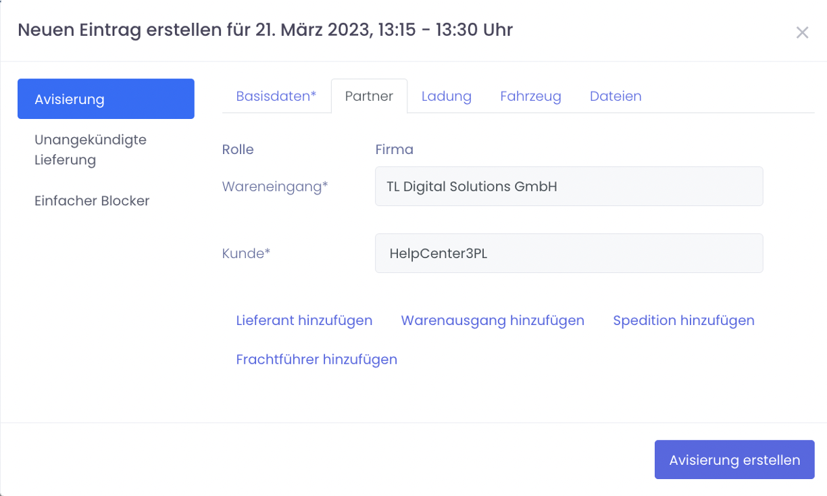Add a Warenausgang partner
The image size is (827, 496).
coord(493,320)
